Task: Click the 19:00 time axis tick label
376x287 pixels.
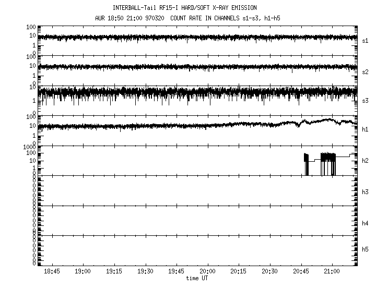Action: click(x=83, y=272)
